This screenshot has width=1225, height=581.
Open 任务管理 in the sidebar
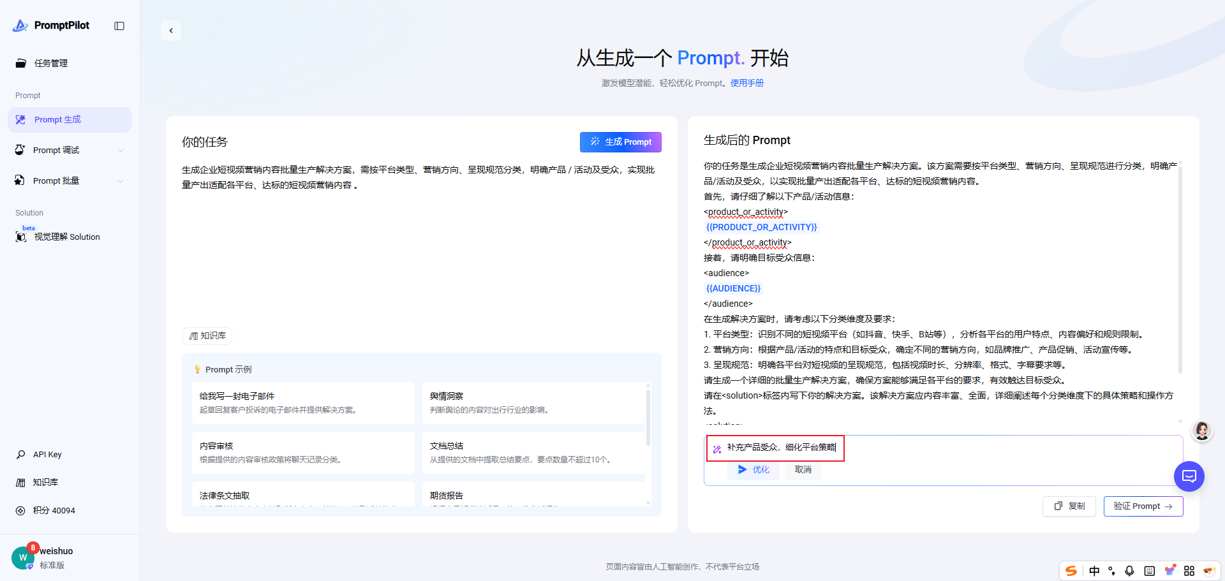pyautogui.click(x=51, y=63)
